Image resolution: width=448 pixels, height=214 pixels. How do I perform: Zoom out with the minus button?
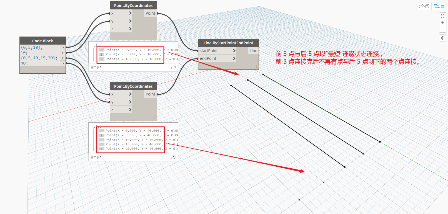(443, 29)
